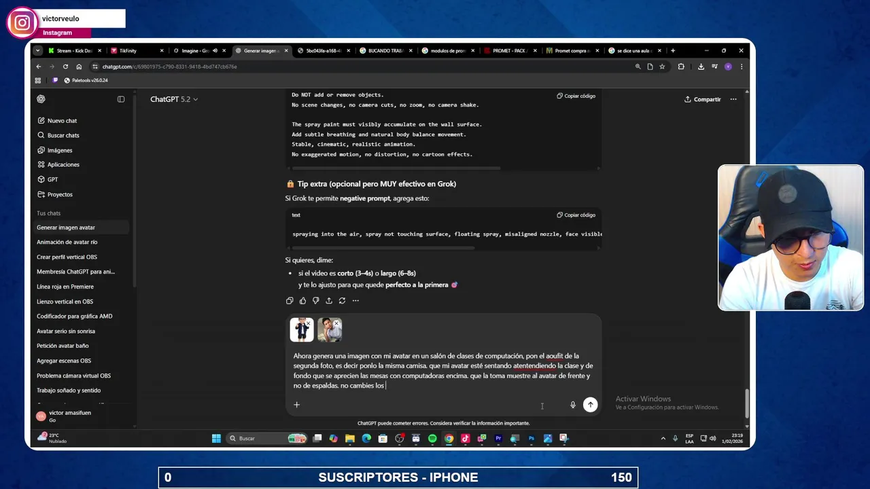870x489 pixels.
Task: Open Spotify from the taskbar
Action: [432, 439]
